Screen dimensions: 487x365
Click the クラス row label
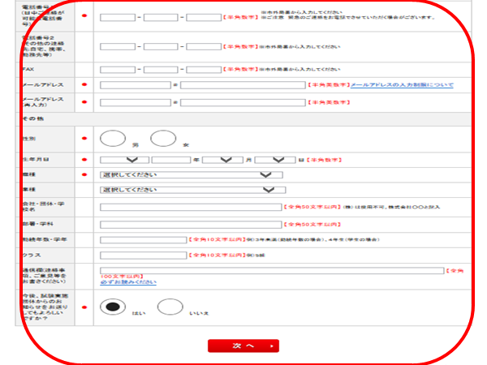(32, 255)
